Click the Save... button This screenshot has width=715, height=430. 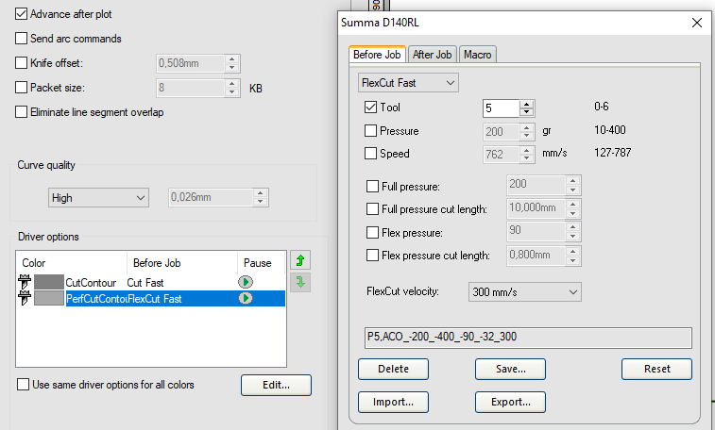[510, 369]
